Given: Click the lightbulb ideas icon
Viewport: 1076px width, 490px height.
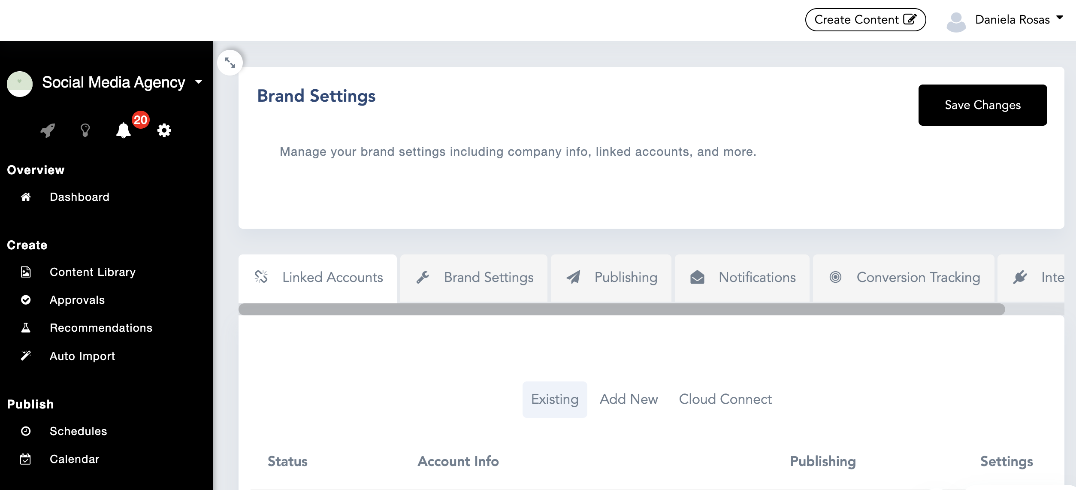Looking at the screenshot, I should [x=85, y=130].
